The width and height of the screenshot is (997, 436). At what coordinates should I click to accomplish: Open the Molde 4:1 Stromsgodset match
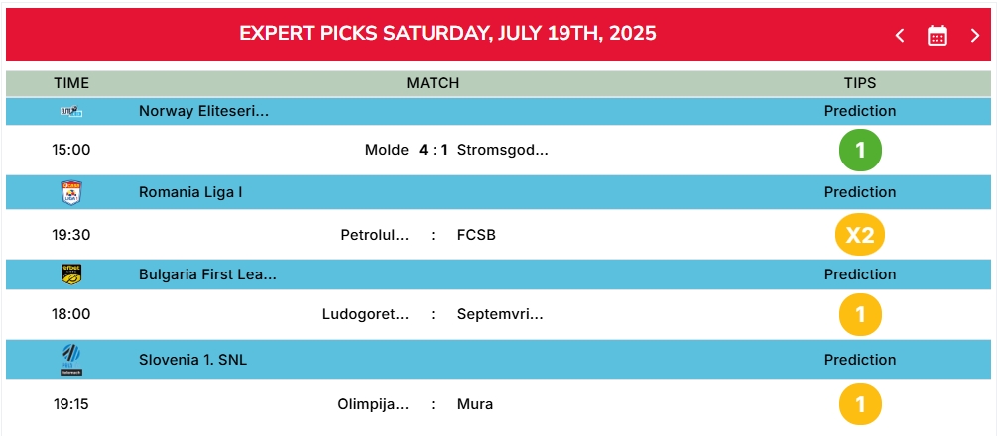pos(456,150)
